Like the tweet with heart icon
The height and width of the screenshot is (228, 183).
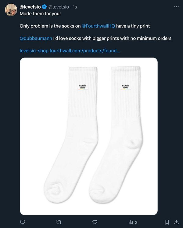click(x=95, y=222)
